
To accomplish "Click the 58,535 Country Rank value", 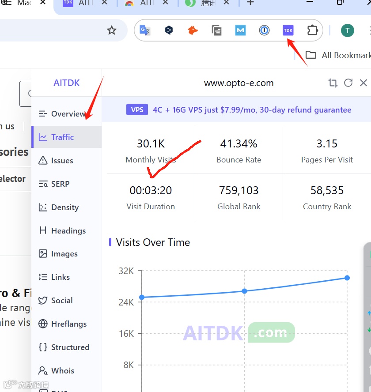I will (327, 191).
